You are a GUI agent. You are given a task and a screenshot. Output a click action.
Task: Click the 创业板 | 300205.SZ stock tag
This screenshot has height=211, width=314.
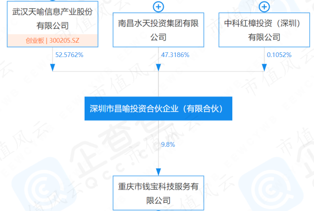tap(52, 41)
